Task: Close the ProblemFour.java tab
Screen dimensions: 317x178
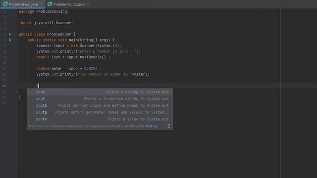Action: pos(41,4)
